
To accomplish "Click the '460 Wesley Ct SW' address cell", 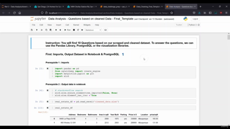I will [68, 123].
